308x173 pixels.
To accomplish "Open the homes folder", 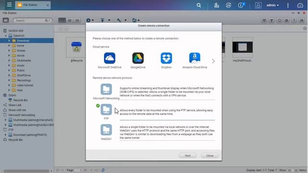I will coord(21,50).
